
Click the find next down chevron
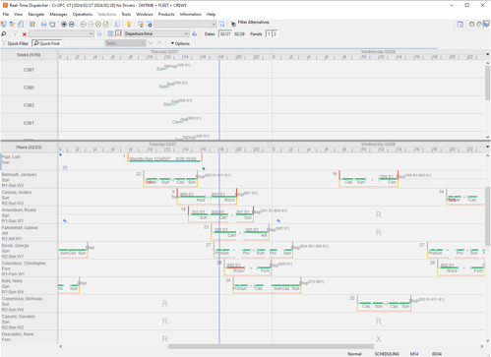tap(151, 43)
